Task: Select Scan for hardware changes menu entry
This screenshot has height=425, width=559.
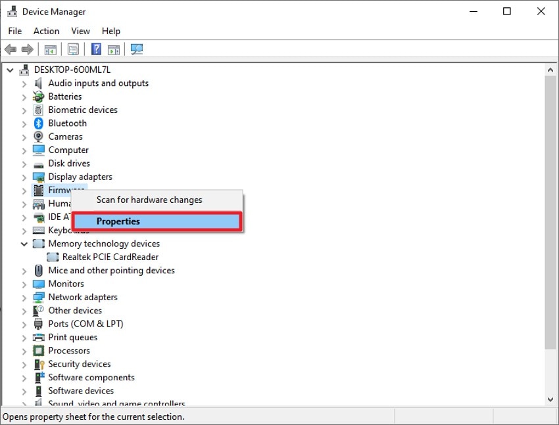Action: click(149, 200)
